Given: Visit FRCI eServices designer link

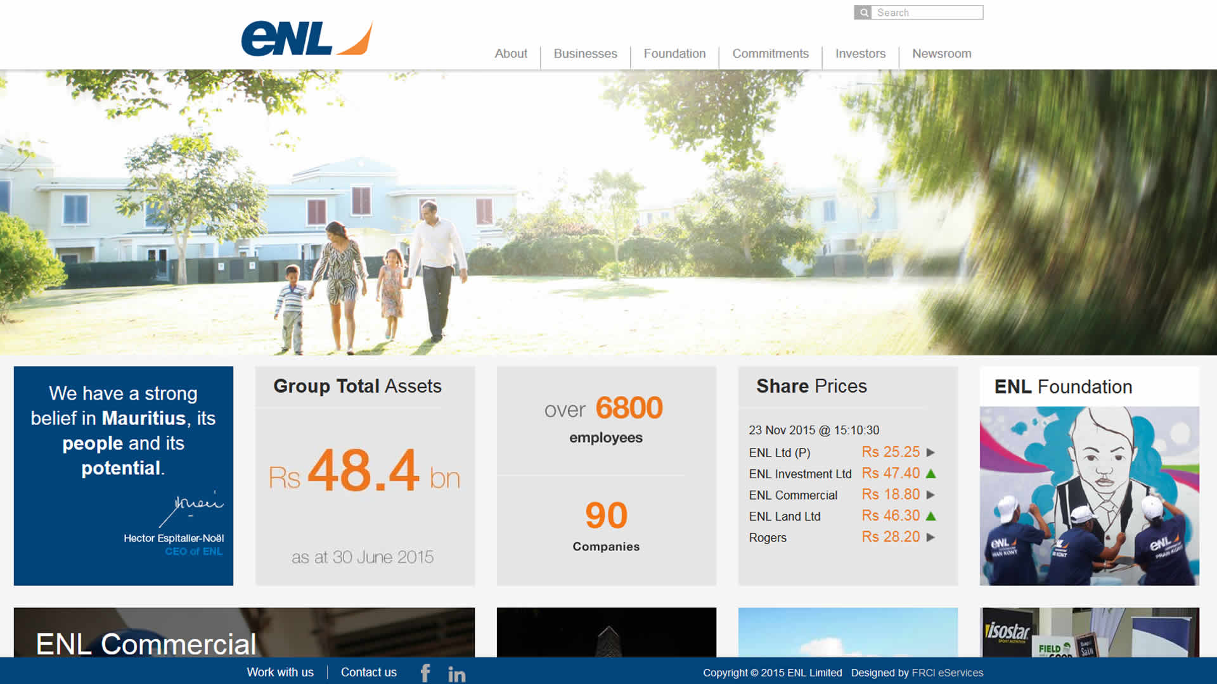Looking at the screenshot, I should click(947, 673).
